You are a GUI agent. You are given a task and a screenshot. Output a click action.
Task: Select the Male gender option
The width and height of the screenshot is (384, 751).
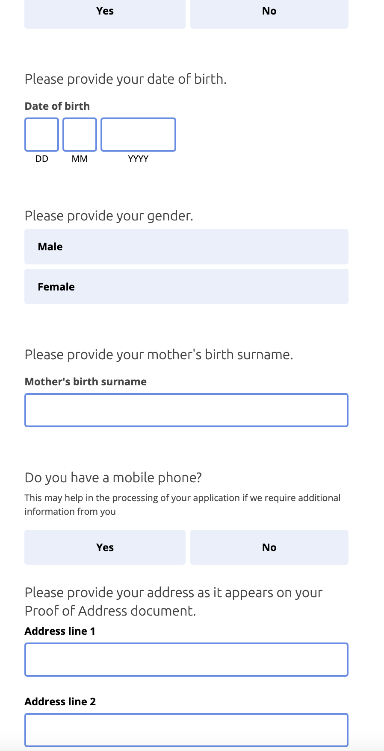pyautogui.click(x=186, y=246)
